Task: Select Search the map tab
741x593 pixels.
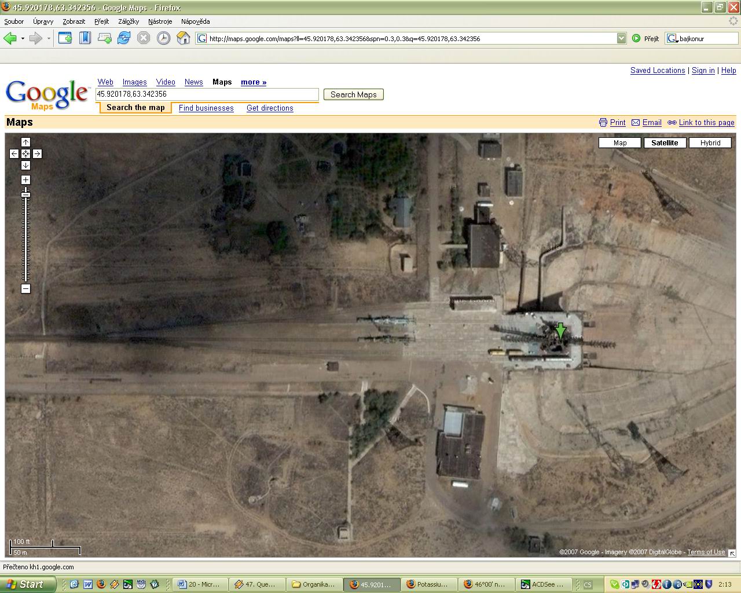Action: [135, 108]
